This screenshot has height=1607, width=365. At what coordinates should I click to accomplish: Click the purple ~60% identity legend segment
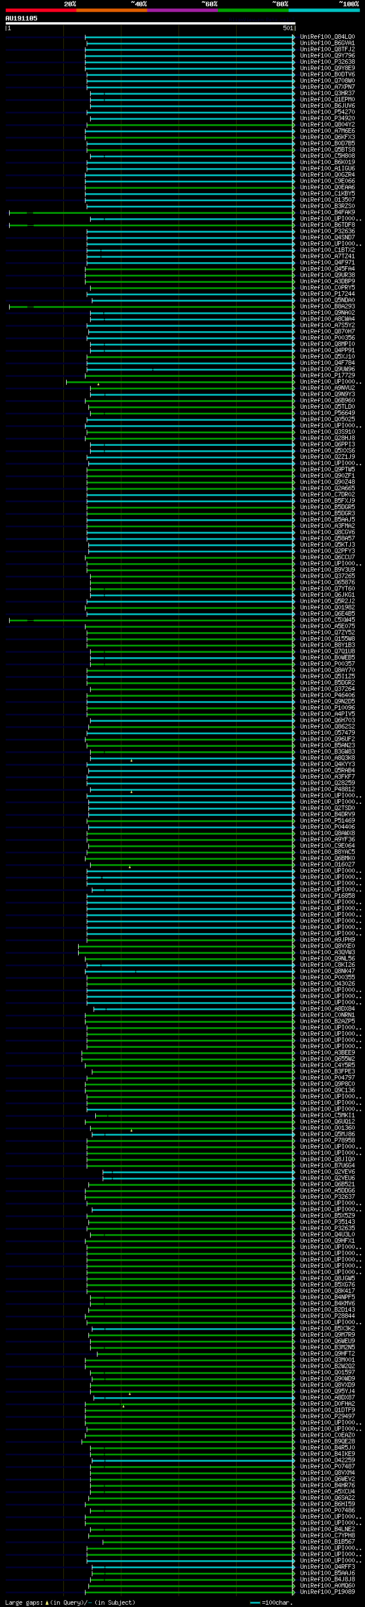[x=182, y=10]
